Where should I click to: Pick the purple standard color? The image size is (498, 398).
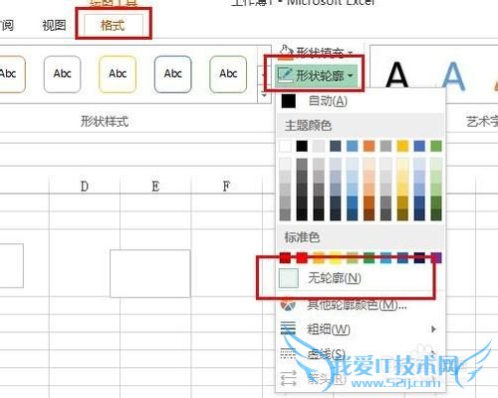436,258
